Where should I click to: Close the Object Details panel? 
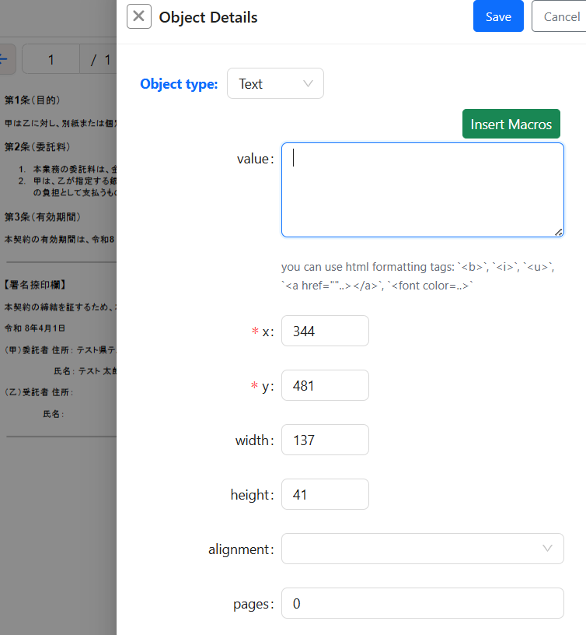[139, 16]
